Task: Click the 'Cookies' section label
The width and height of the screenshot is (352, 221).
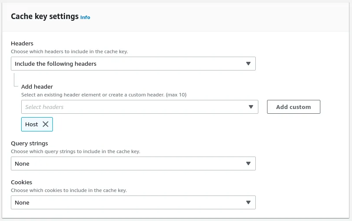Action: pyautogui.click(x=22, y=182)
